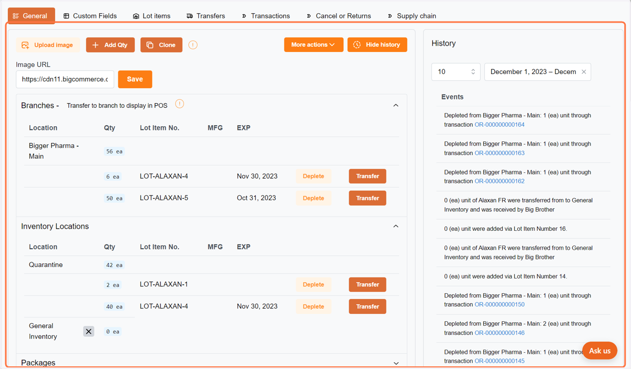Viewport: 631px width, 369px height.
Task: Click the 'added via Lot Item Number 16' event
Action: (505, 229)
